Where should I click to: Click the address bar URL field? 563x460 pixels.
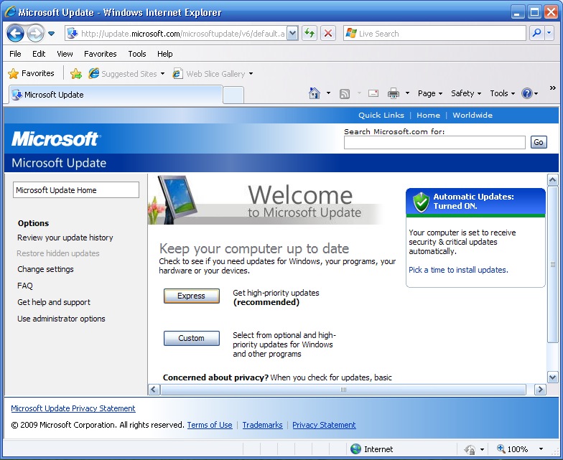click(x=177, y=34)
